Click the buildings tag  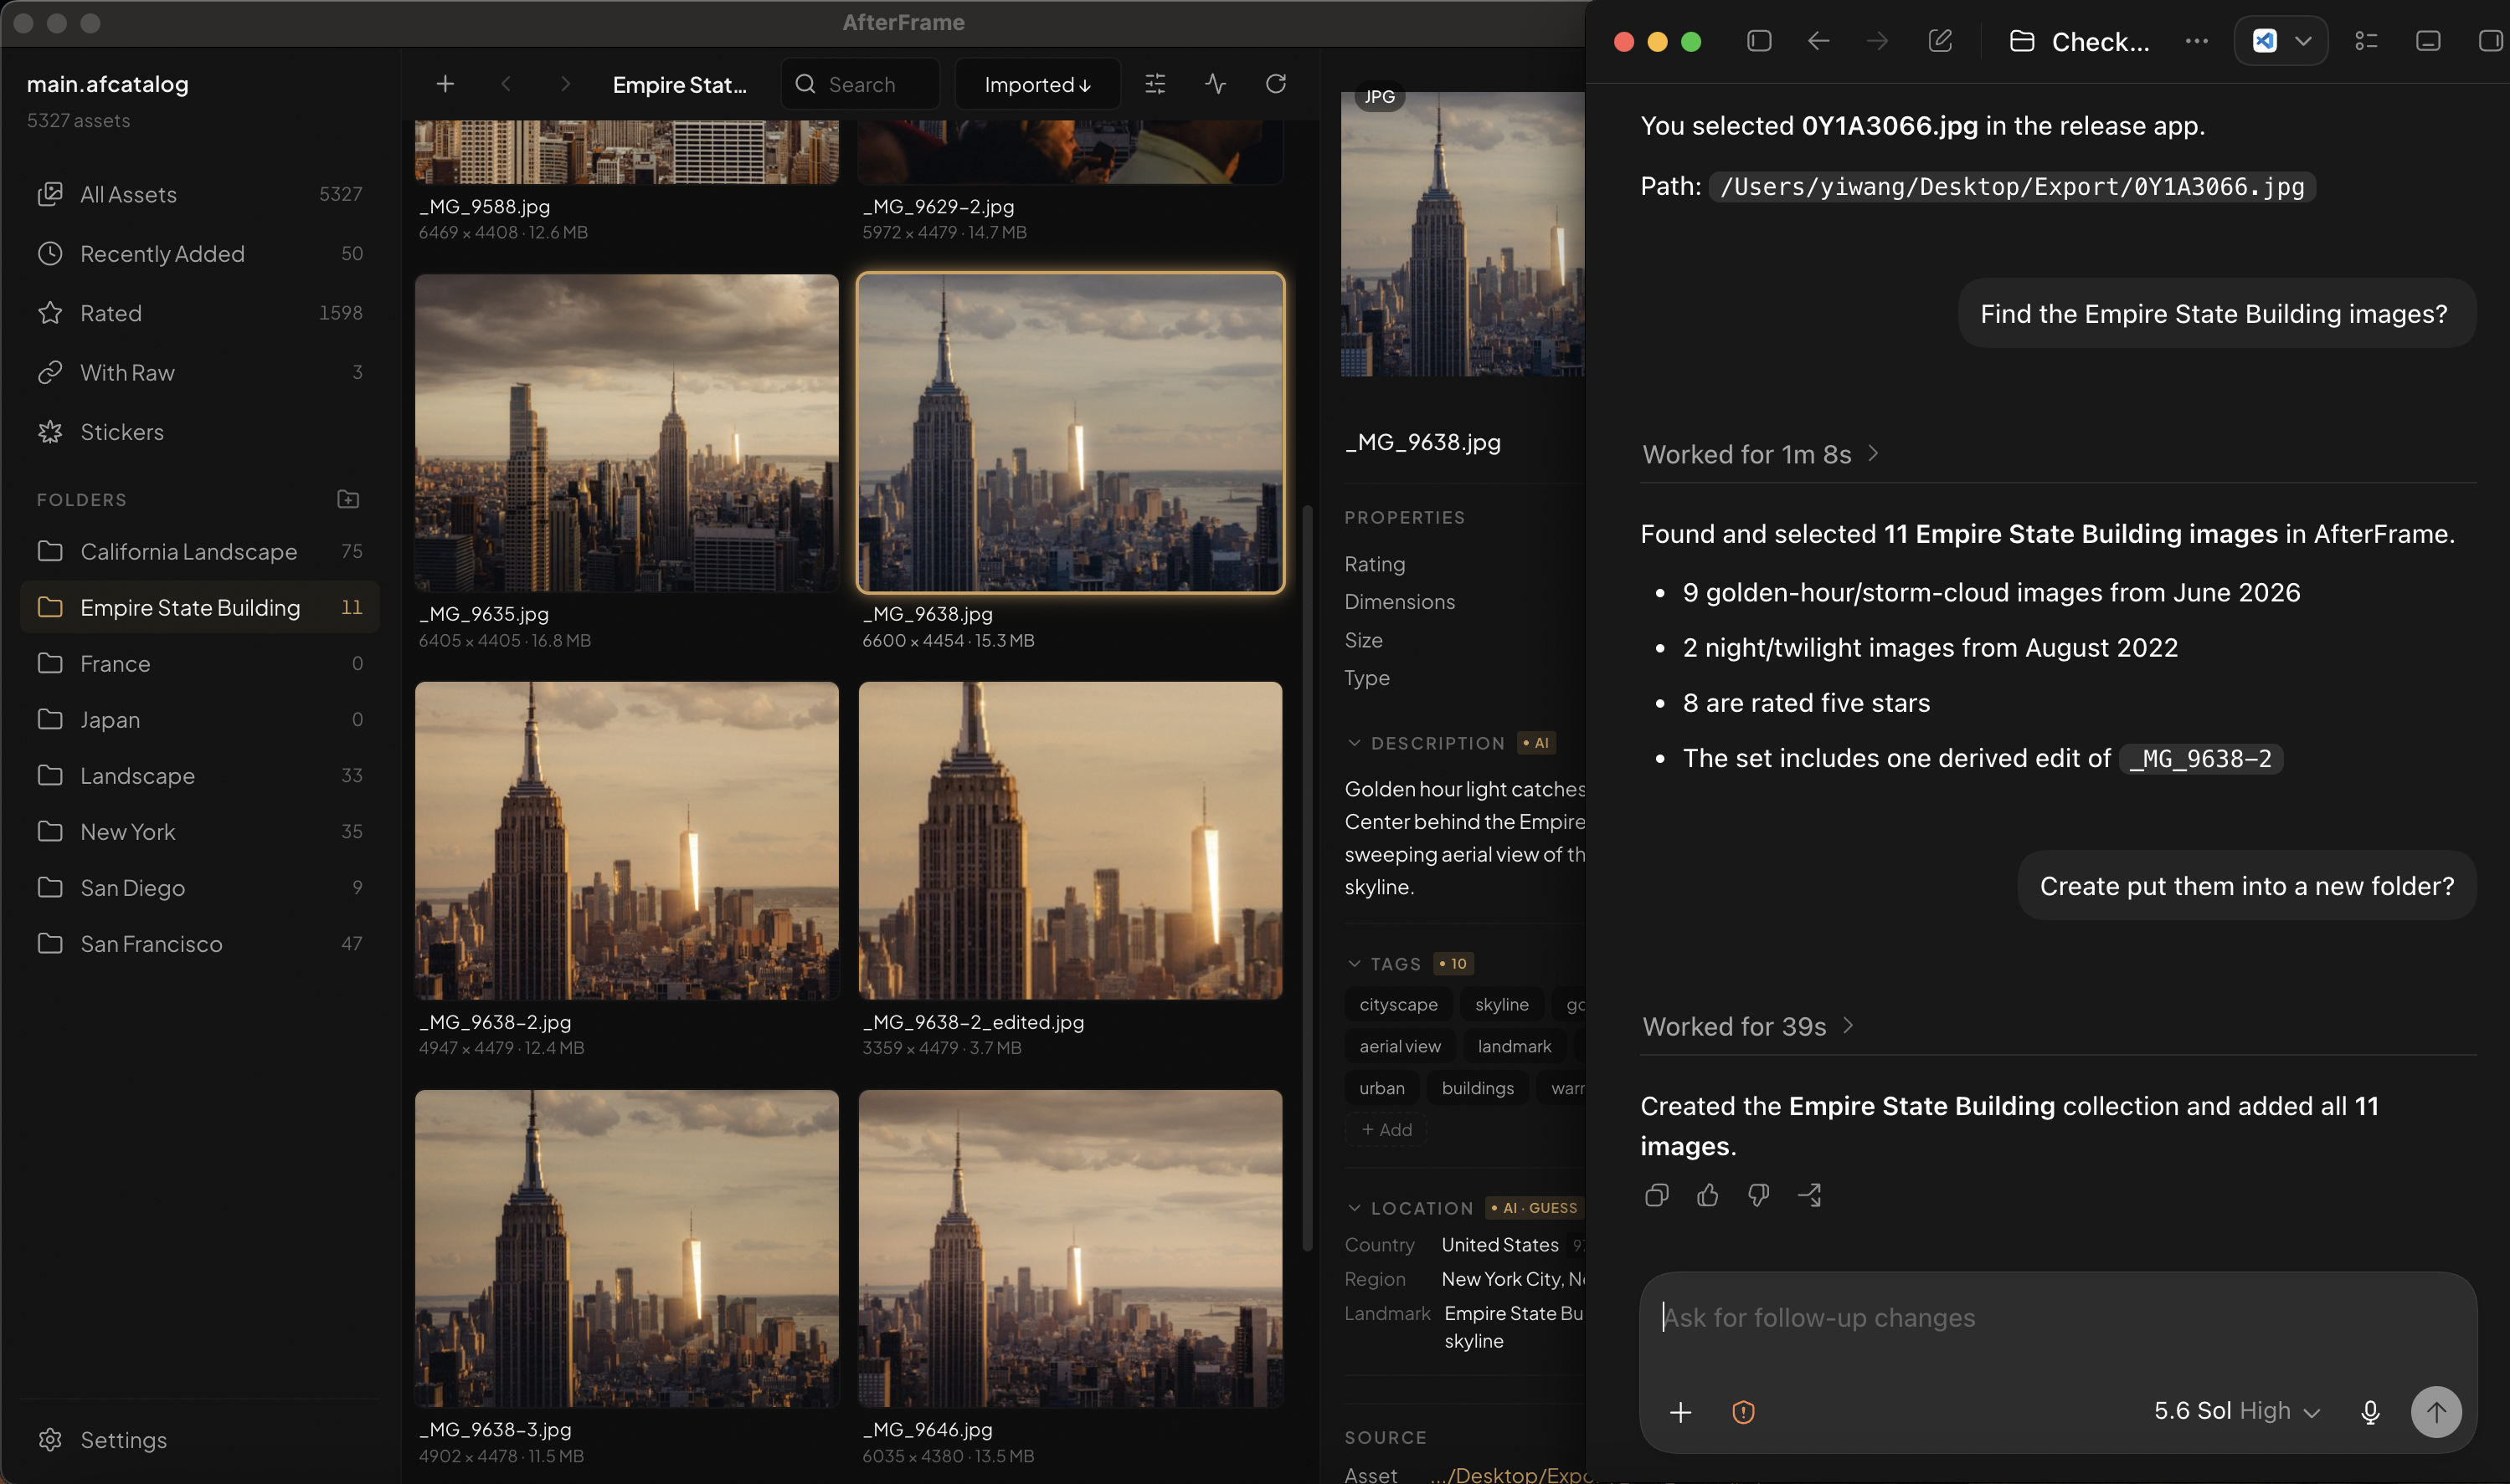(1477, 1088)
